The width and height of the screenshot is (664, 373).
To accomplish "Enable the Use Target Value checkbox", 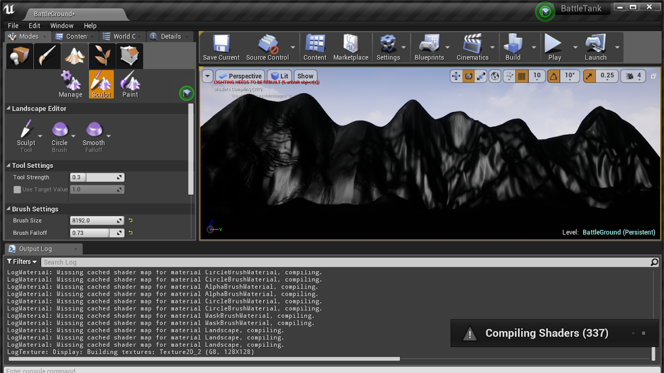I will (17, 190).
